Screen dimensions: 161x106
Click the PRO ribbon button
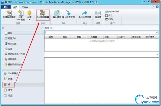tap(109, 19)
